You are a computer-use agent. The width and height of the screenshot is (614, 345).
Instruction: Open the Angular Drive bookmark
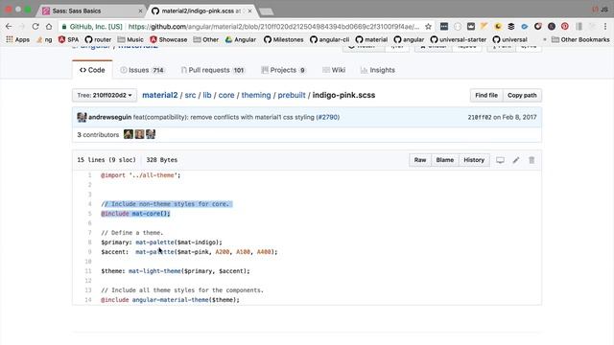pos(241,39)
